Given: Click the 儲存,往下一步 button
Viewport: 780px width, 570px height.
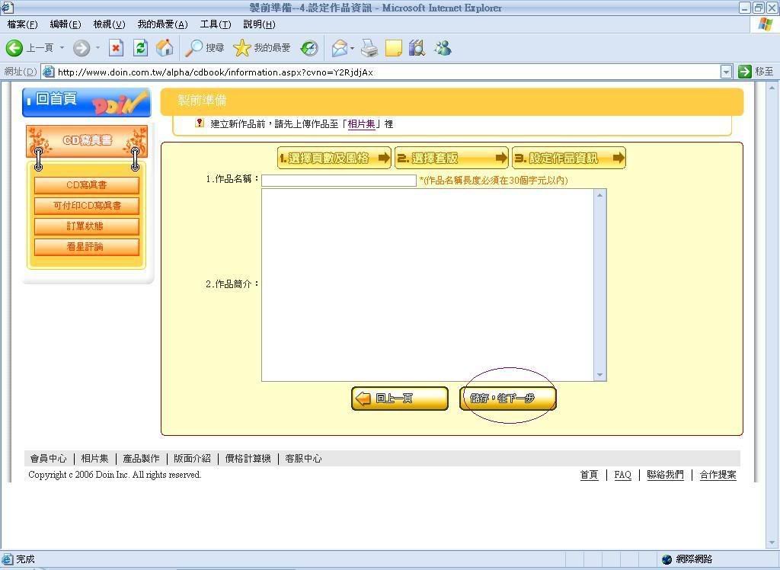Looking at the screenshot, I should point(508,399).
